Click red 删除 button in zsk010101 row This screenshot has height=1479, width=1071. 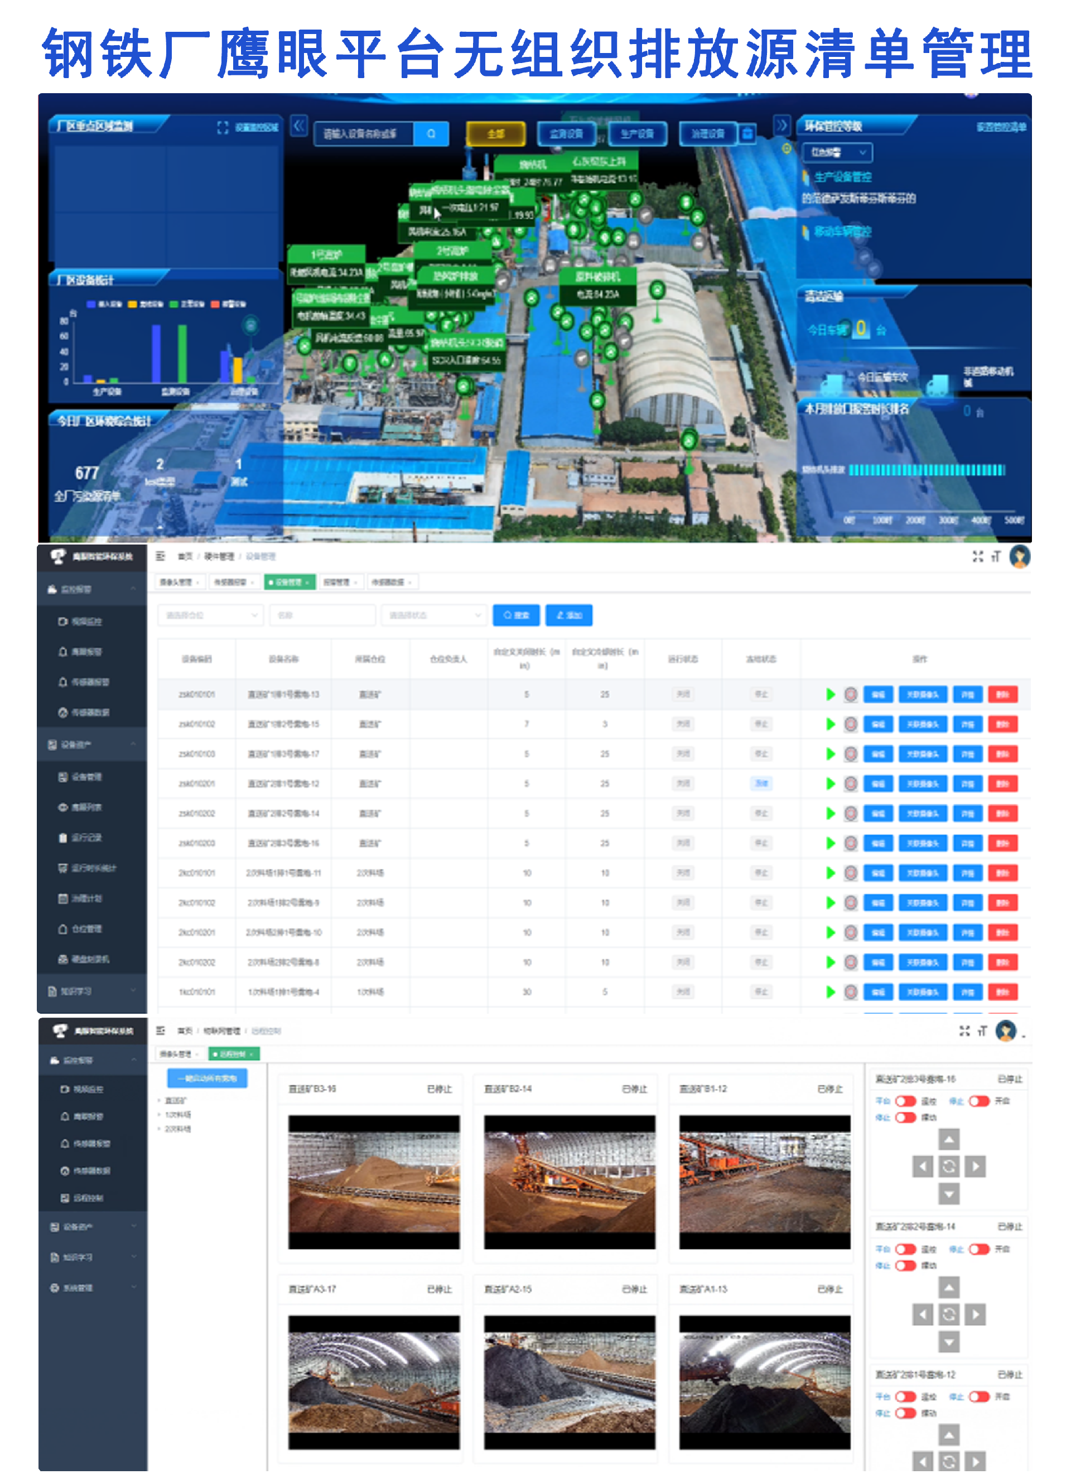pyautogui.click(x=1002, y=695)
